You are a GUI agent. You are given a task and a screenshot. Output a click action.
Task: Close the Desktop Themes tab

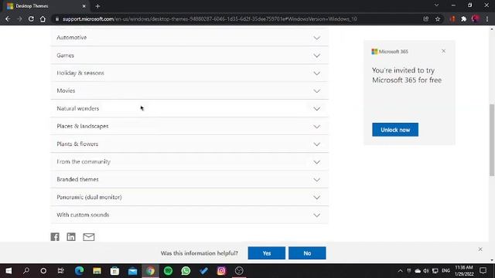tap(84, 6)
